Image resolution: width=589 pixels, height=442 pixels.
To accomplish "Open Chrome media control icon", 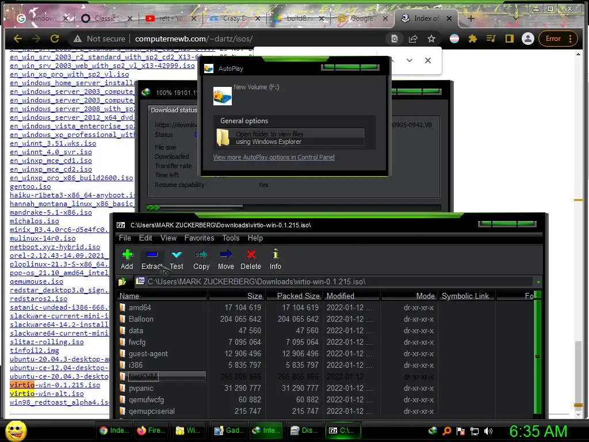I will click(491, 39).
